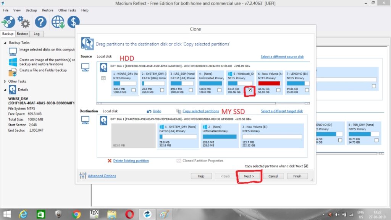Check the source partition 4 Unformatted checkbox
This screenshot has height=220, width=391.
point(220,90)
